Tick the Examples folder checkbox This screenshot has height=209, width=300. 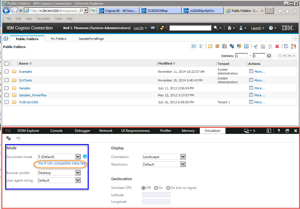tap(6, 71)
